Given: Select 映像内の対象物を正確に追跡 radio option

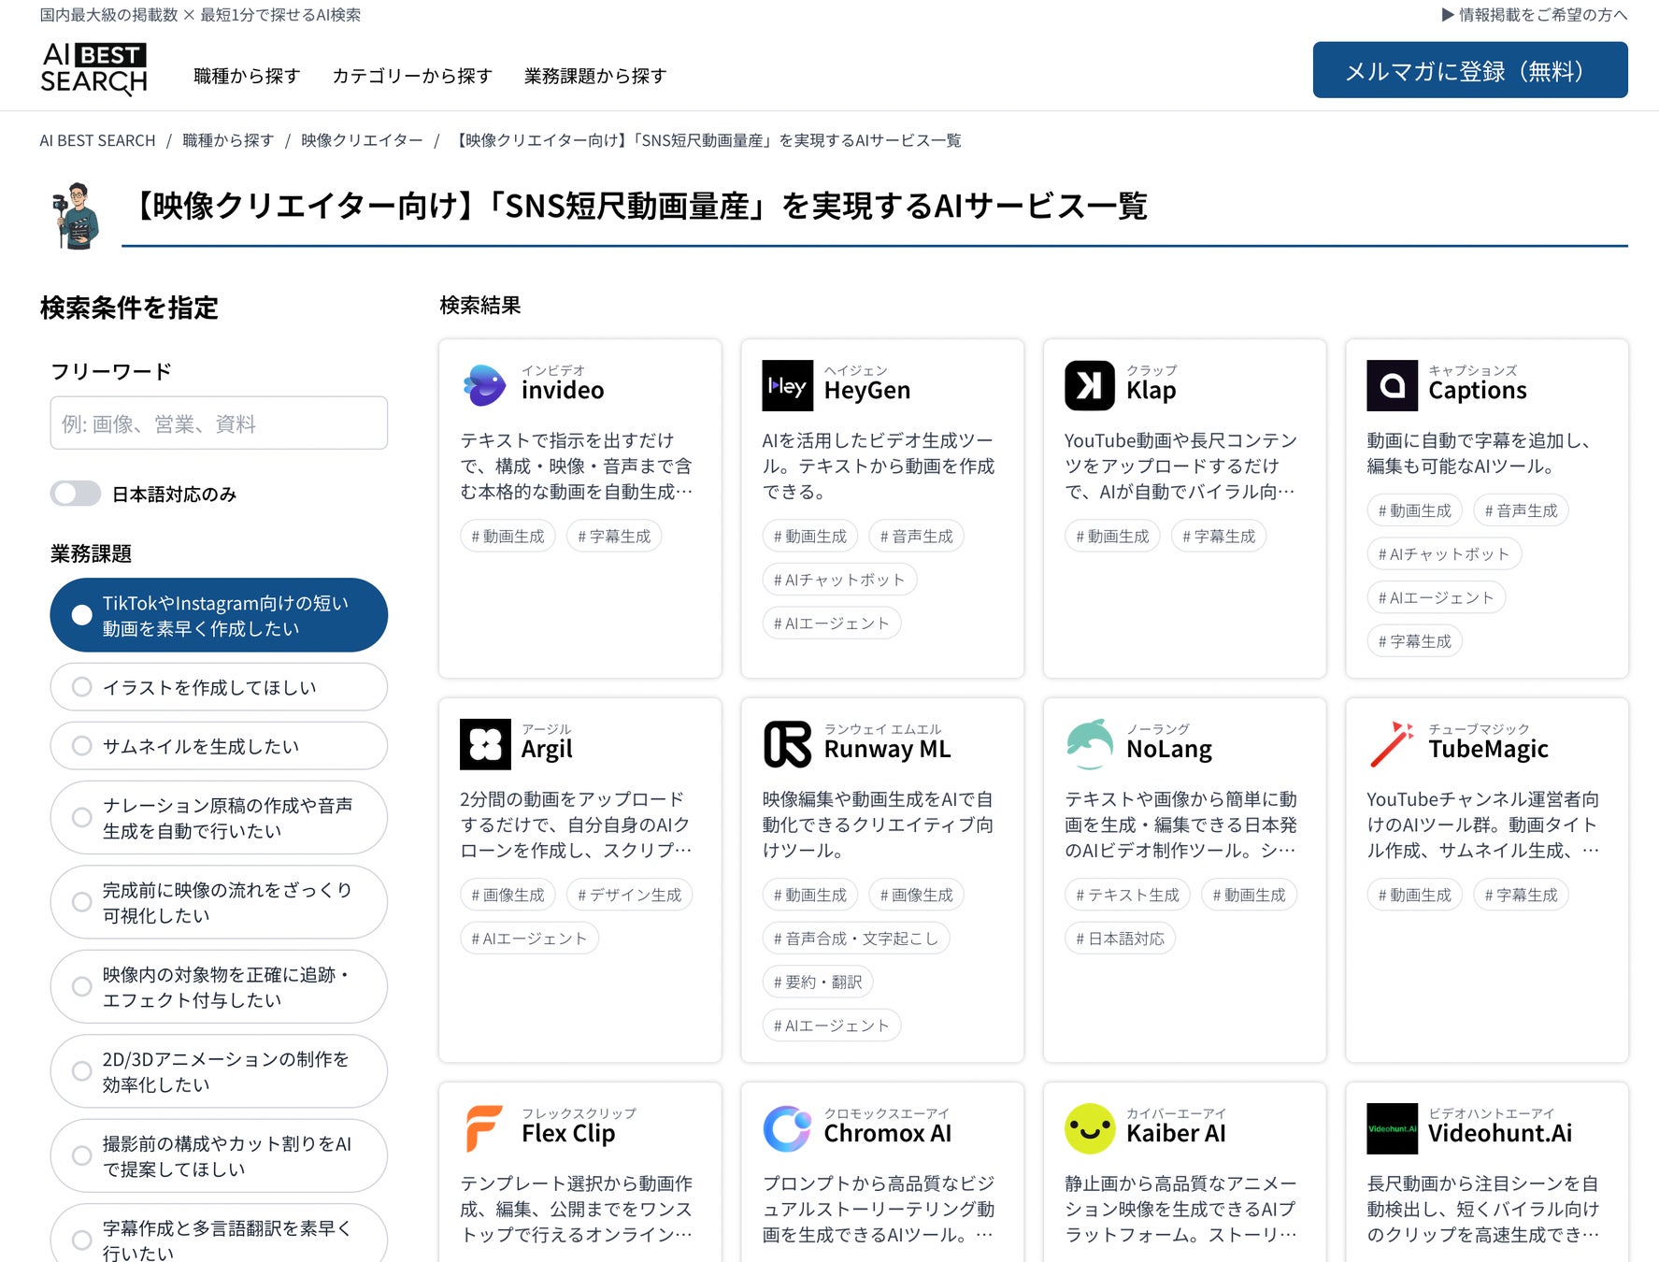Looking at the screenshot, I should pyautogui.click(x=219, y=986).
